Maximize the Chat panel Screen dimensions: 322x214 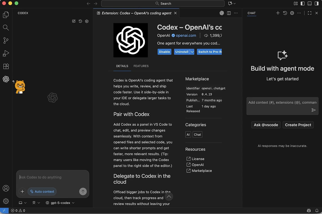pos(310,13)
